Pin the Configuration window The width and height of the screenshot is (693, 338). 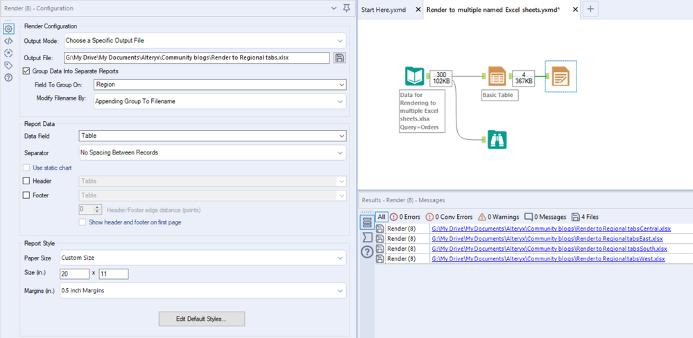(x=347, y=8)
